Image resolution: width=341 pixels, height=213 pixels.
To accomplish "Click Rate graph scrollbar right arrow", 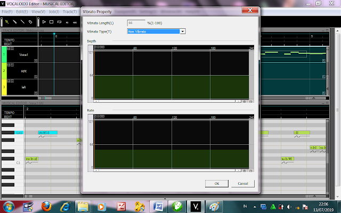I will coord(238,170).
